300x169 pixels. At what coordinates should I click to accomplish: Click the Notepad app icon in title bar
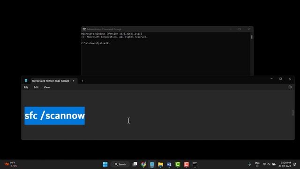[x=26, y=81]
